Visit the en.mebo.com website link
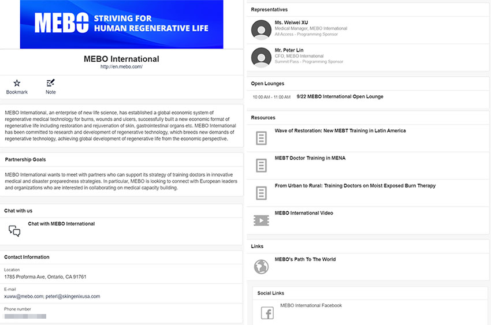The width and height of the screenshot is (491, 325). coord(121,67)
